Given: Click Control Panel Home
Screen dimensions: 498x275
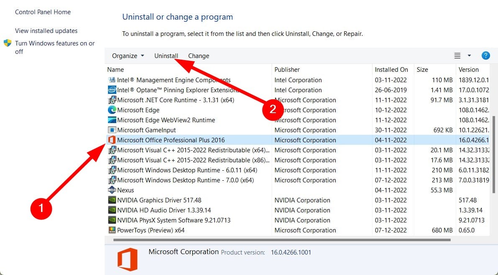Looking at the screenshot, I should 42,12.
